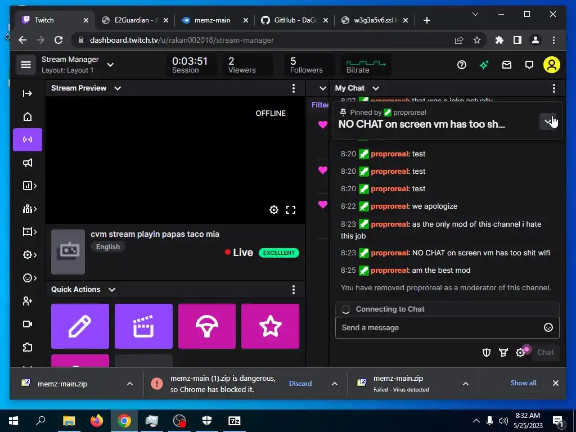Expand the Stream Preview panel dropdown
The height and width of the screenshot is (432, 576).
click(118, 88)
